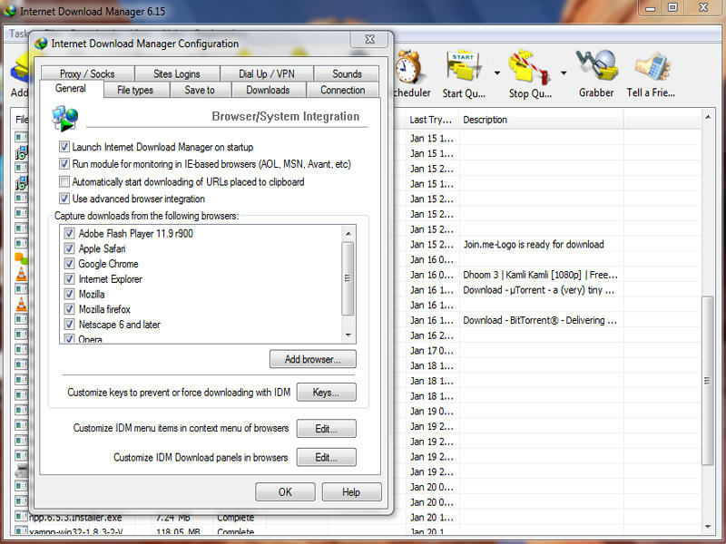Select the BitTorrent download description row
The image size is (726, 544).
[x=540, y=320]
